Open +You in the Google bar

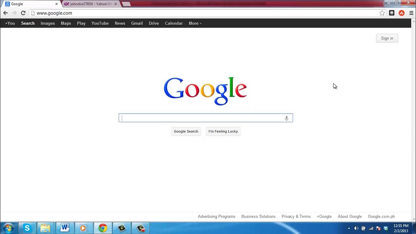[x=10, y=23]
